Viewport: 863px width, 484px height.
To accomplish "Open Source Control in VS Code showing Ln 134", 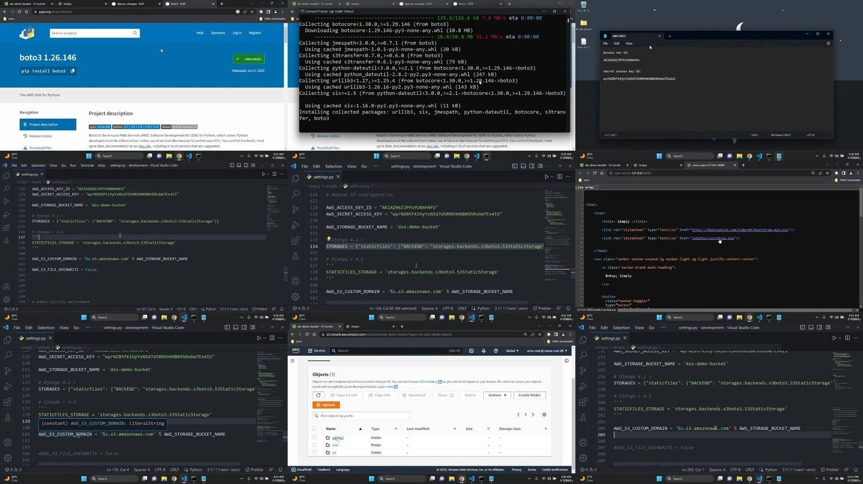I will tap(295, 209).
